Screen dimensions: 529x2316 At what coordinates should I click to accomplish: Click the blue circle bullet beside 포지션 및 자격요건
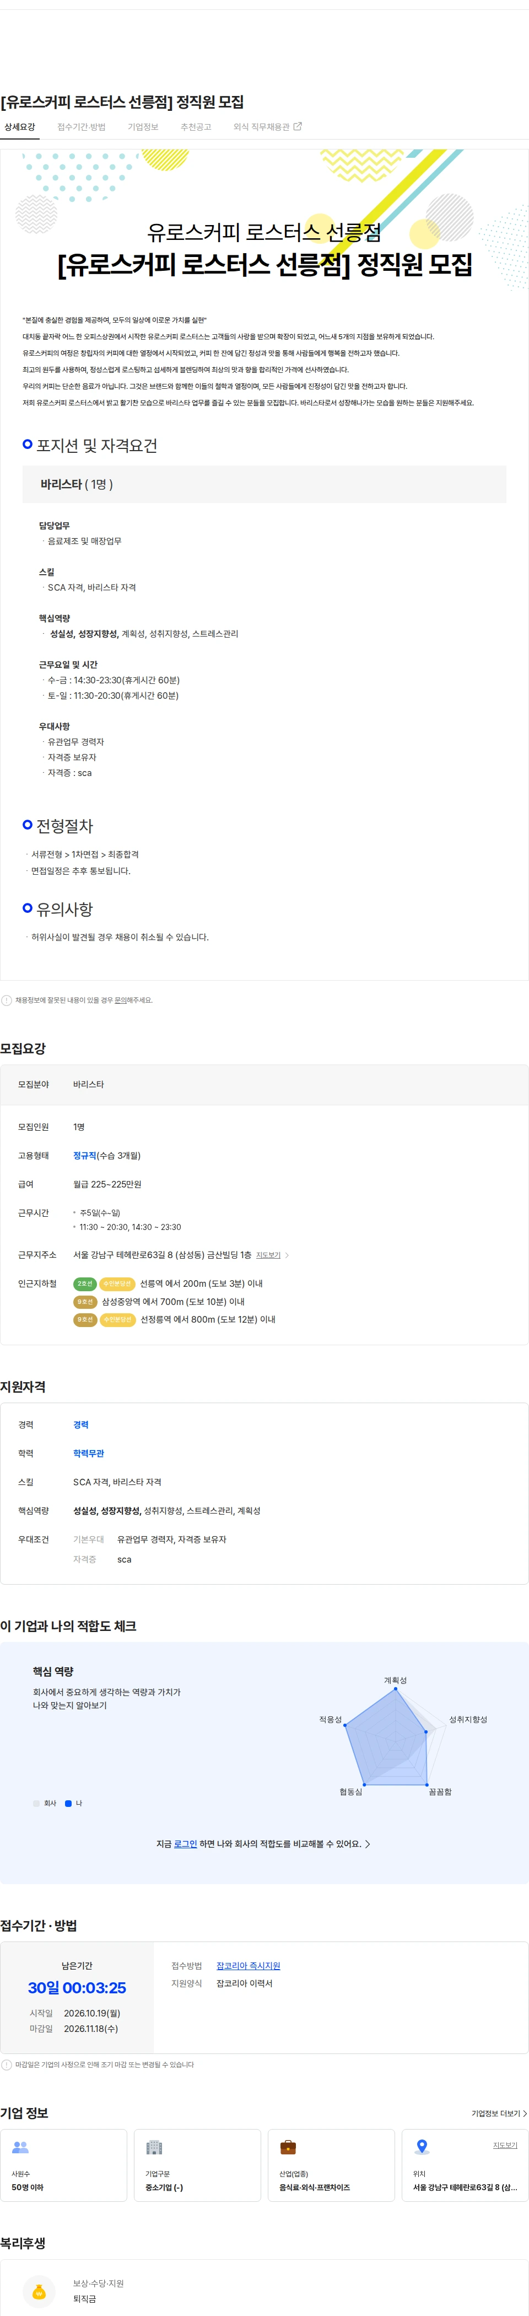[x=28, y=444]
